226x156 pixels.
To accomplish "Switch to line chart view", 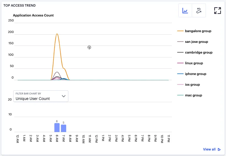I will (185, 10).
